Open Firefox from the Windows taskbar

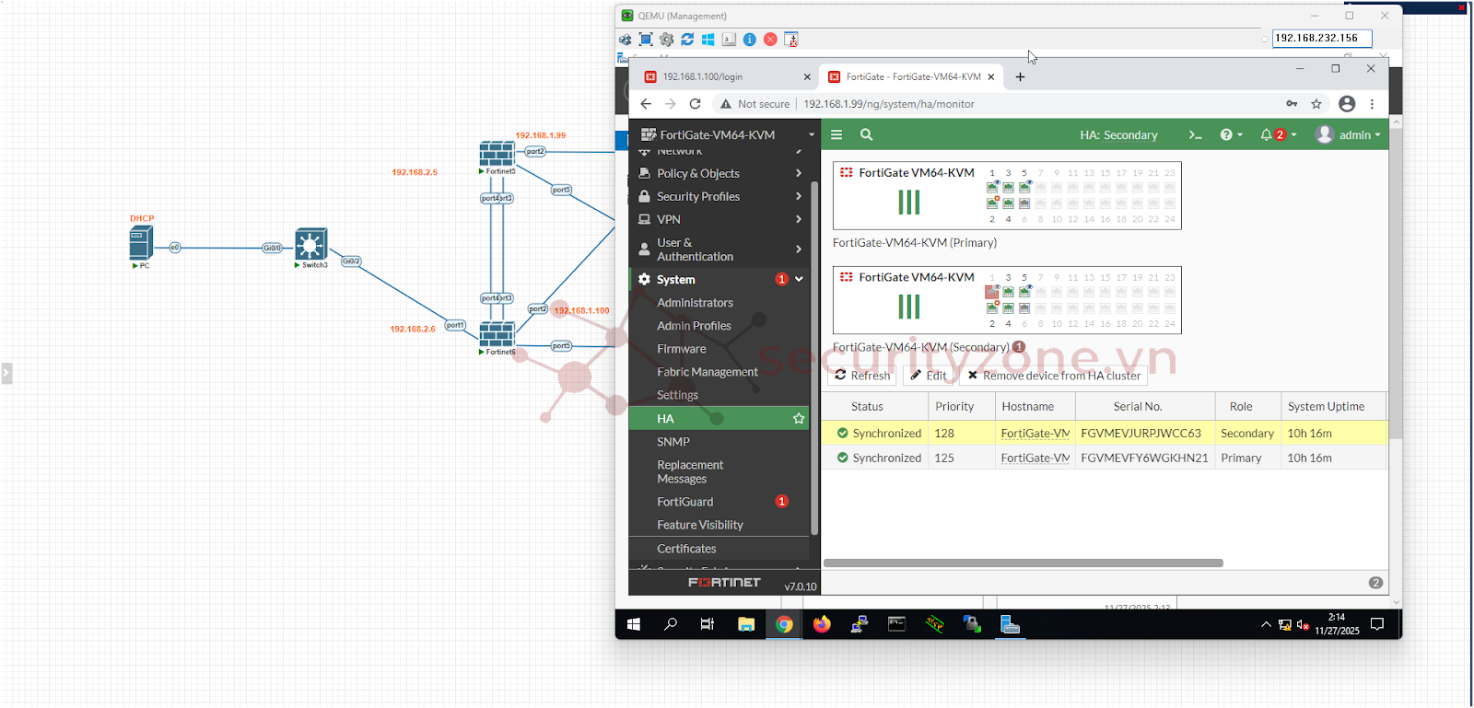822,624
